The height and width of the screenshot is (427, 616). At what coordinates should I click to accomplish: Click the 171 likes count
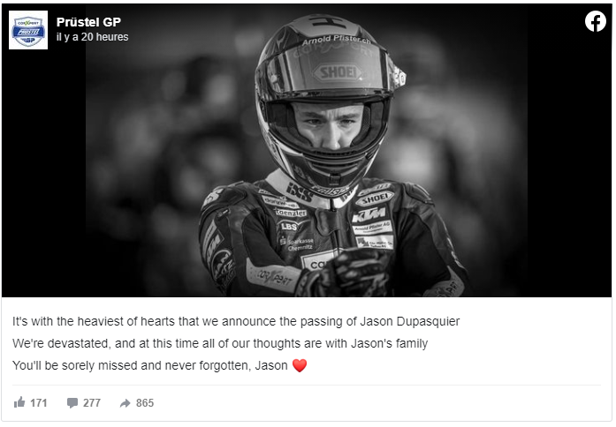point(39,402)
